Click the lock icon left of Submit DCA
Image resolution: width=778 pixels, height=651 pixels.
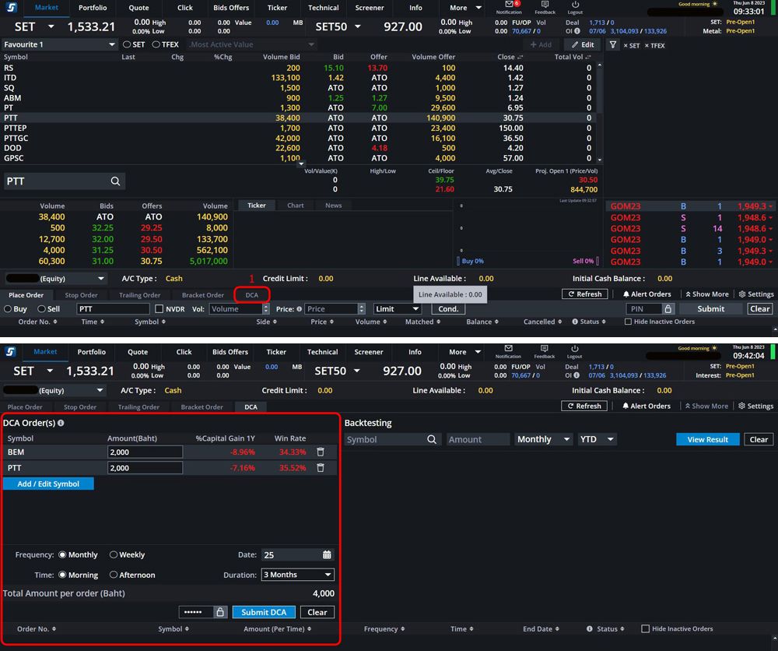click(x=220, y=612)
